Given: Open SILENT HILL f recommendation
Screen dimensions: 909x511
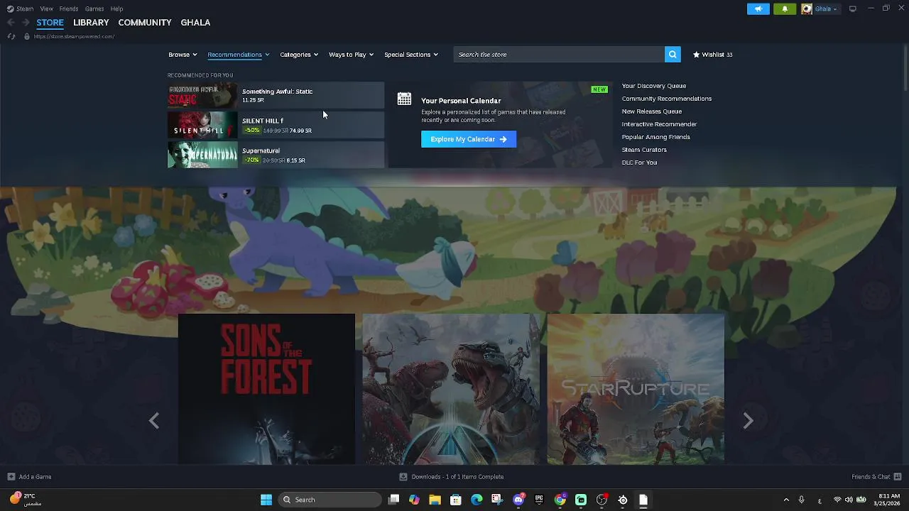Looking at the screenshot, I should coord(276,125).
